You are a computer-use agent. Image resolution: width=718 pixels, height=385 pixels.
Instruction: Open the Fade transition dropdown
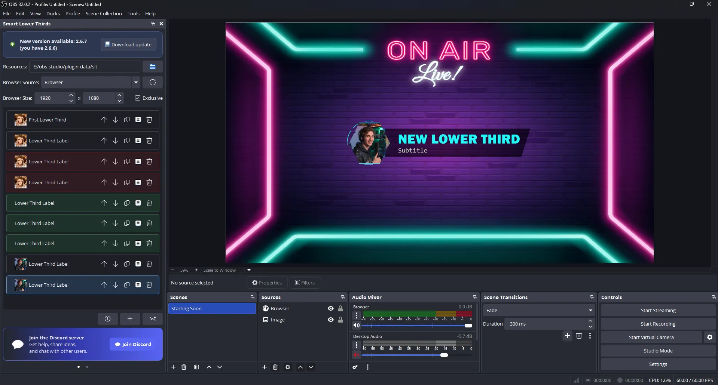[x=590, y=310]
